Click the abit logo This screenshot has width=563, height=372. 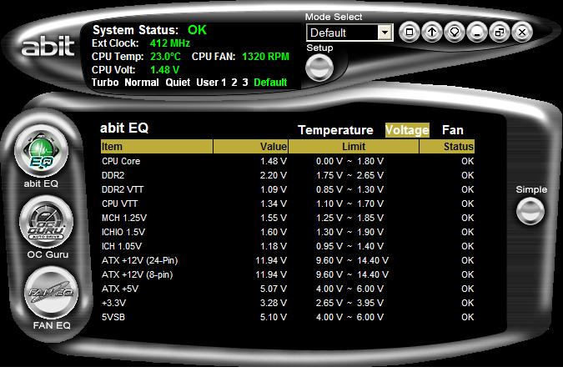(48, 45)
